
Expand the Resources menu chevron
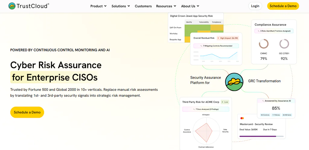pyautogui.click(x=175, y=6)
